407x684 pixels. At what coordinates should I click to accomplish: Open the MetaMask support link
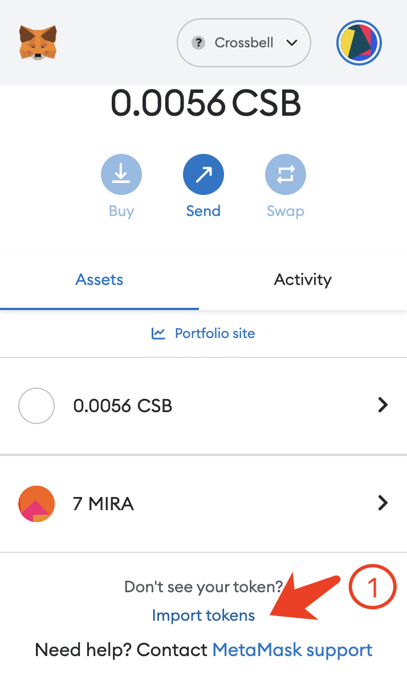pyautogui.click(x=292, y=650)
